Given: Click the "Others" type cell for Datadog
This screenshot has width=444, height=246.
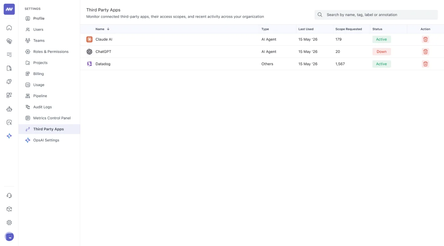Looking at the screenshot, I should (267, 64).
